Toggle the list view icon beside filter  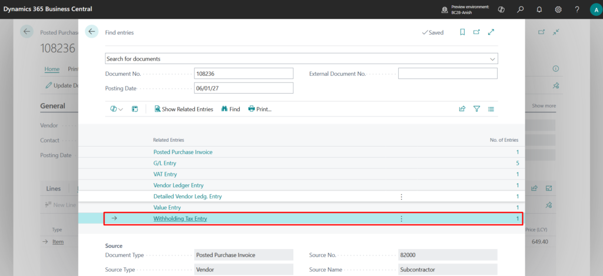coord(491,109)
